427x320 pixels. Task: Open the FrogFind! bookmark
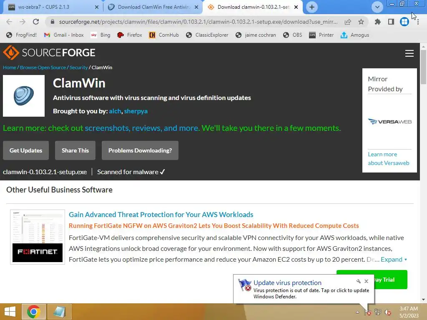(21, 35)
